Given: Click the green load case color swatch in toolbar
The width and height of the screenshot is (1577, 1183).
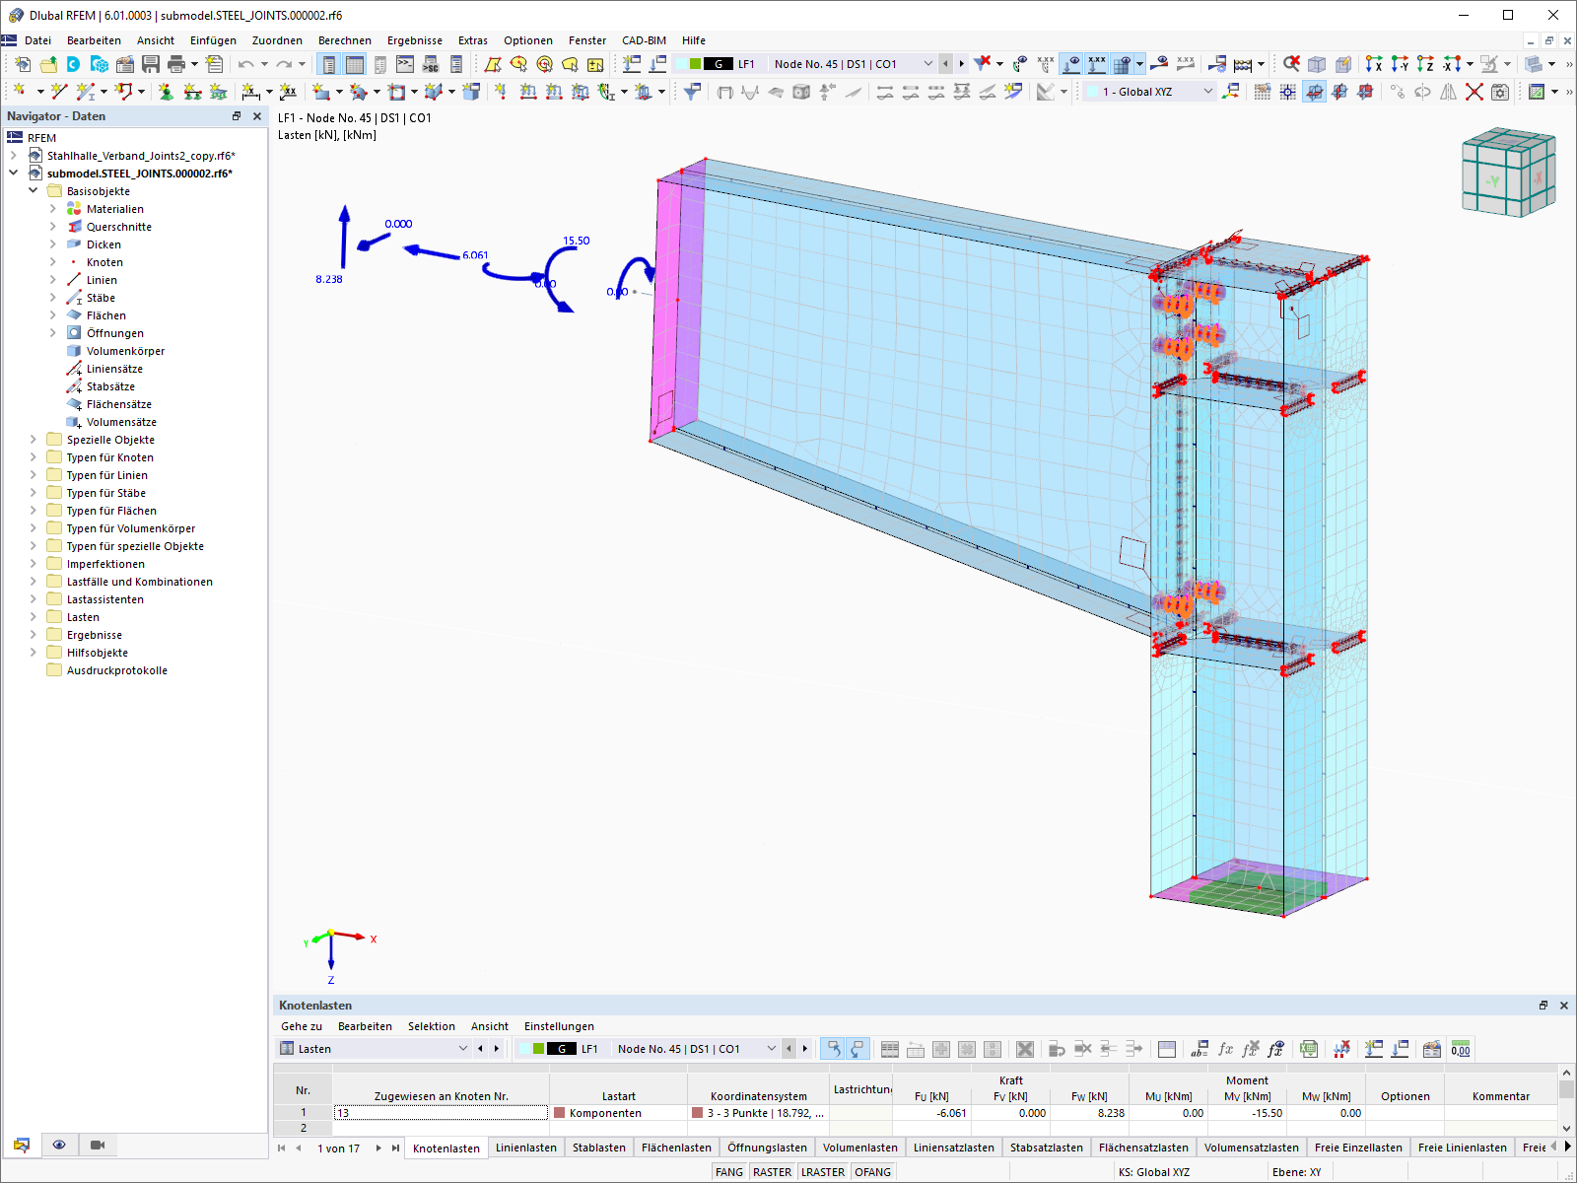Looking at the screenshot, I should pyautogui.click(x=695, y=64).
